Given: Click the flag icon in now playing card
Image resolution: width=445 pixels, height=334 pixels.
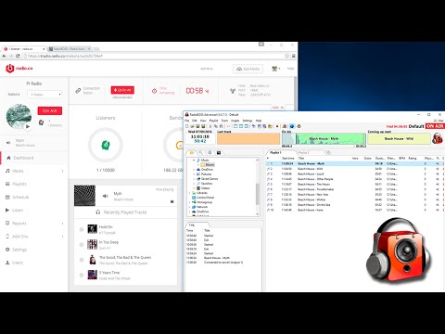Looking at the screenshot, I should coord(172,201).
